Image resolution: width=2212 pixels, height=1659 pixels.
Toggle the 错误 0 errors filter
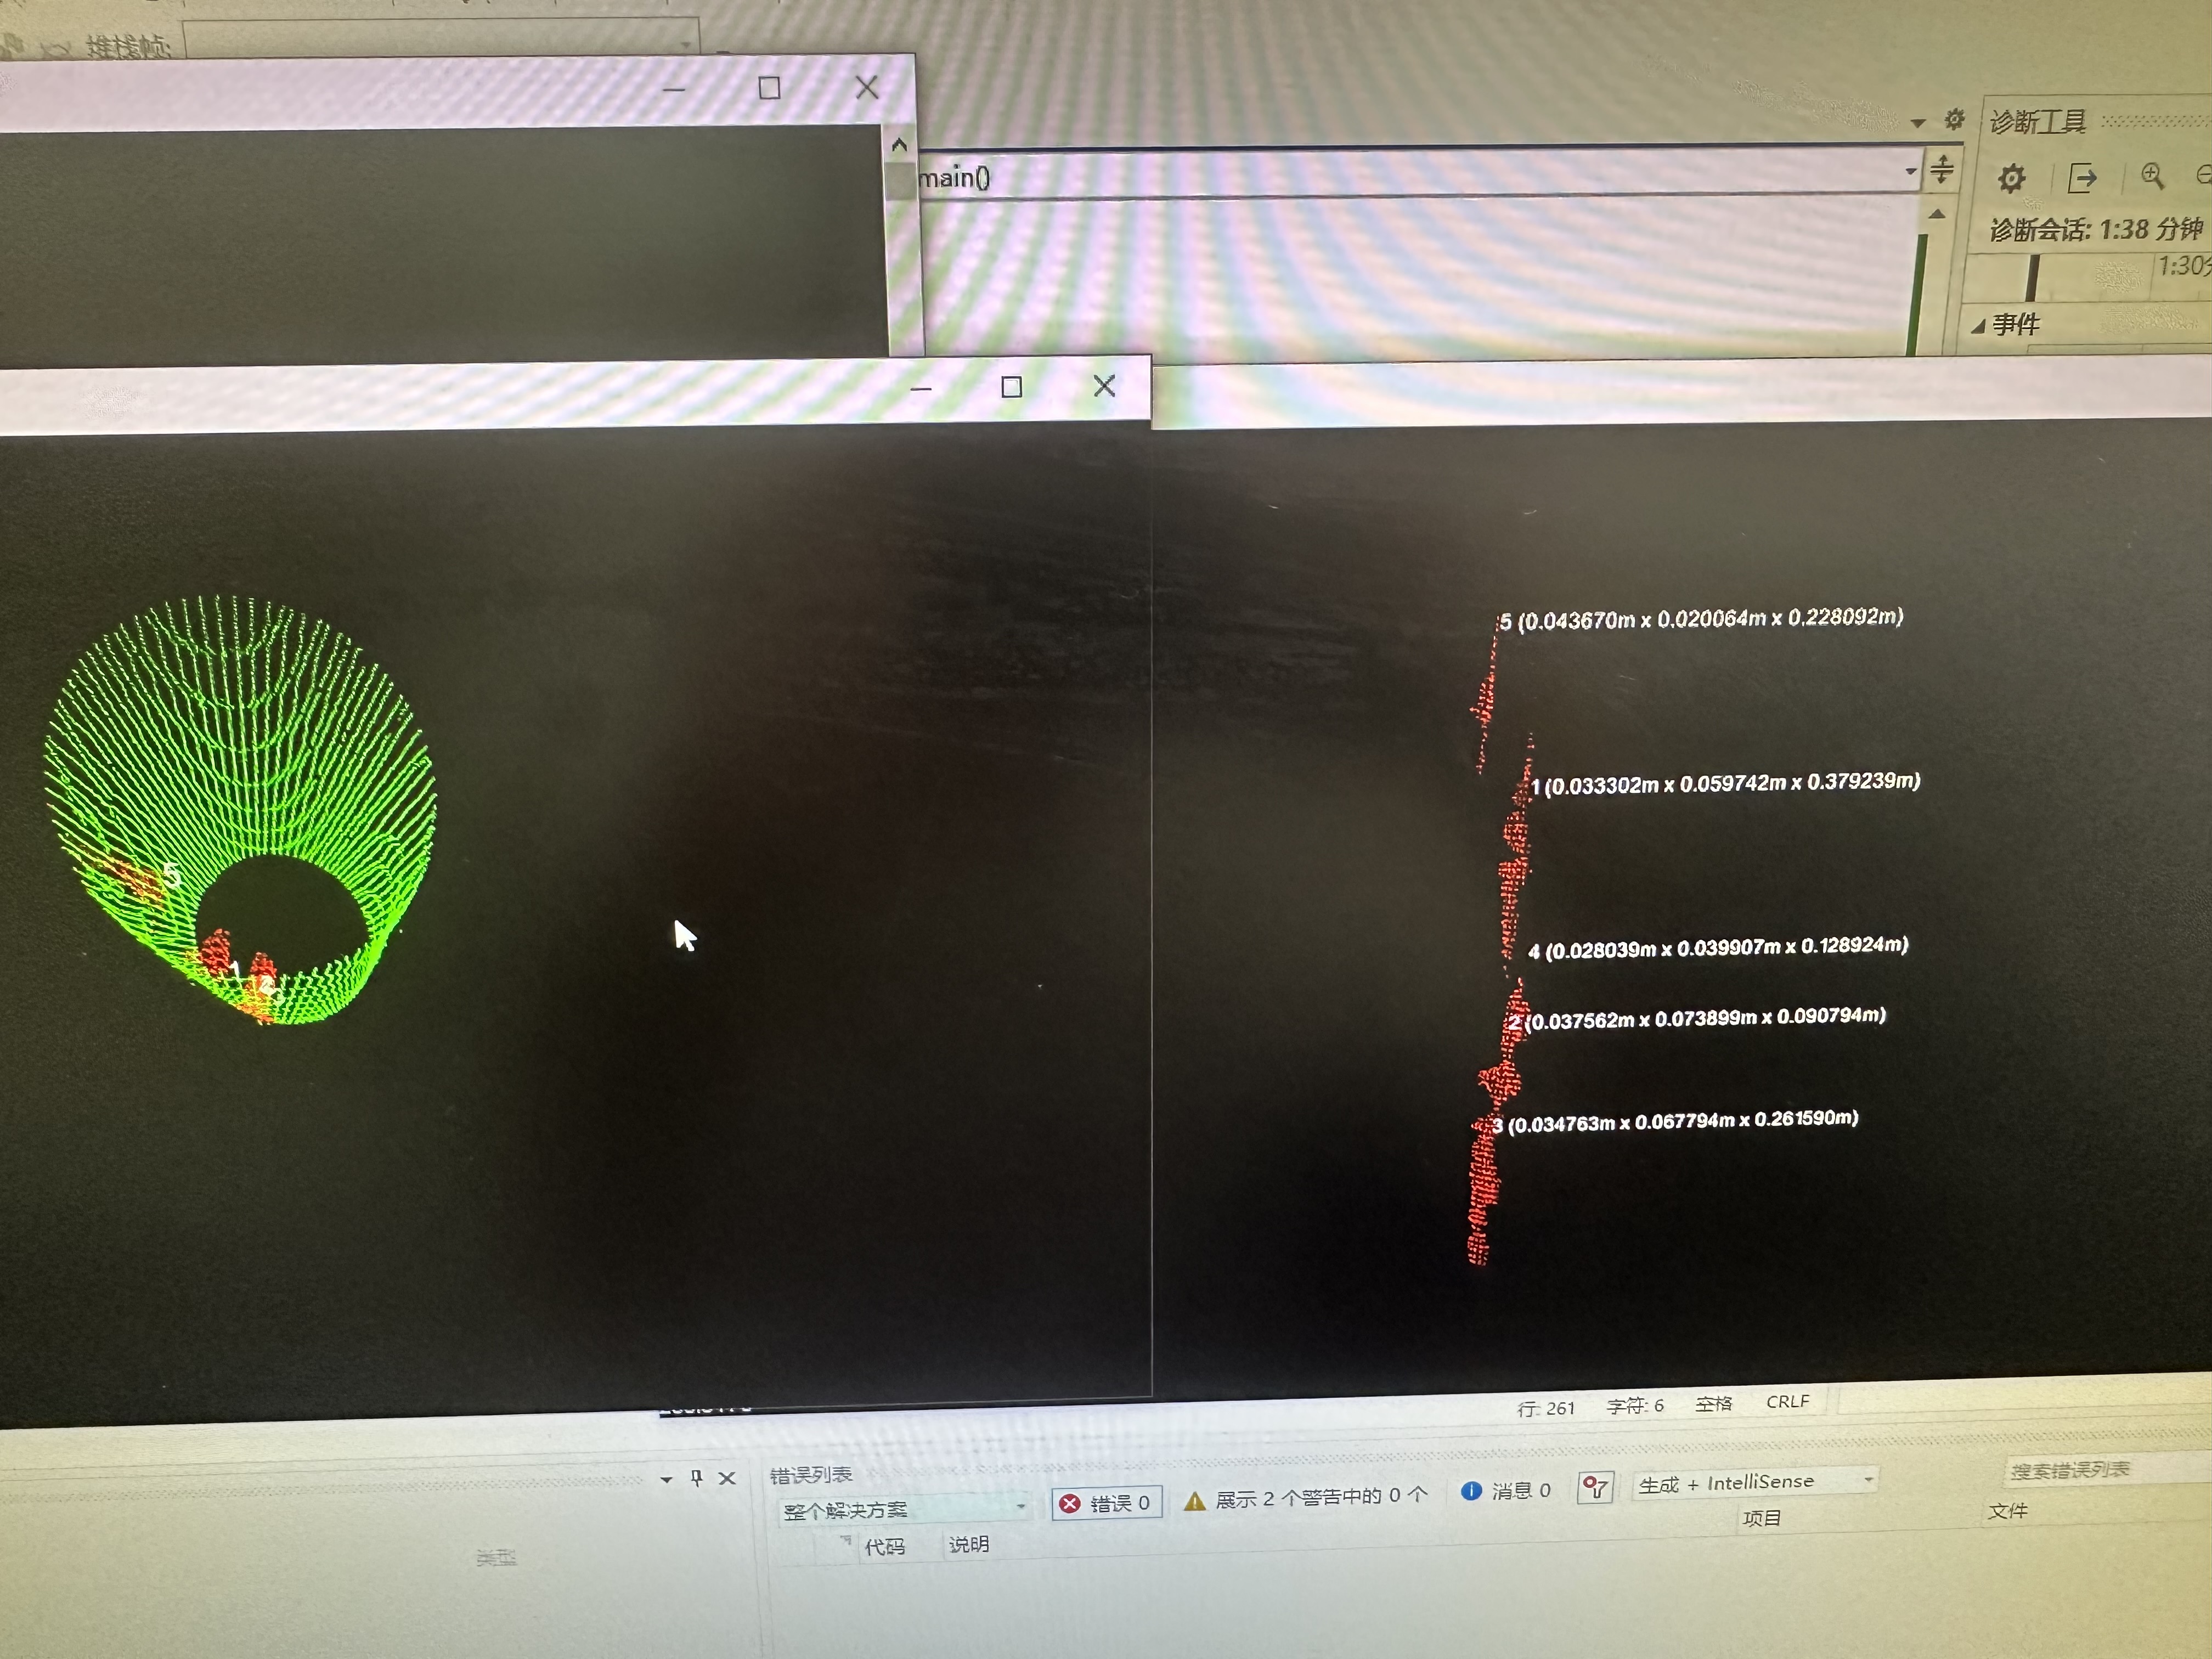(x=1106, y=1502)
